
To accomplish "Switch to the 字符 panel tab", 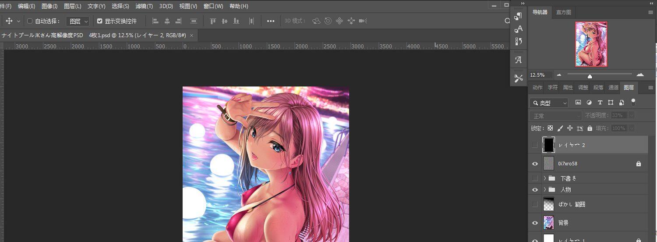I will pos(553,88).
